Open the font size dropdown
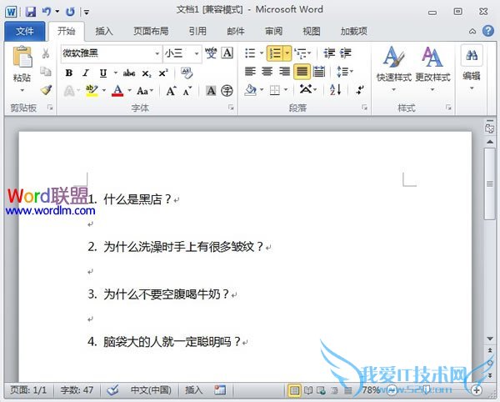Image resolution: width=500 pixels, height=402 pixels. [197, 53]
